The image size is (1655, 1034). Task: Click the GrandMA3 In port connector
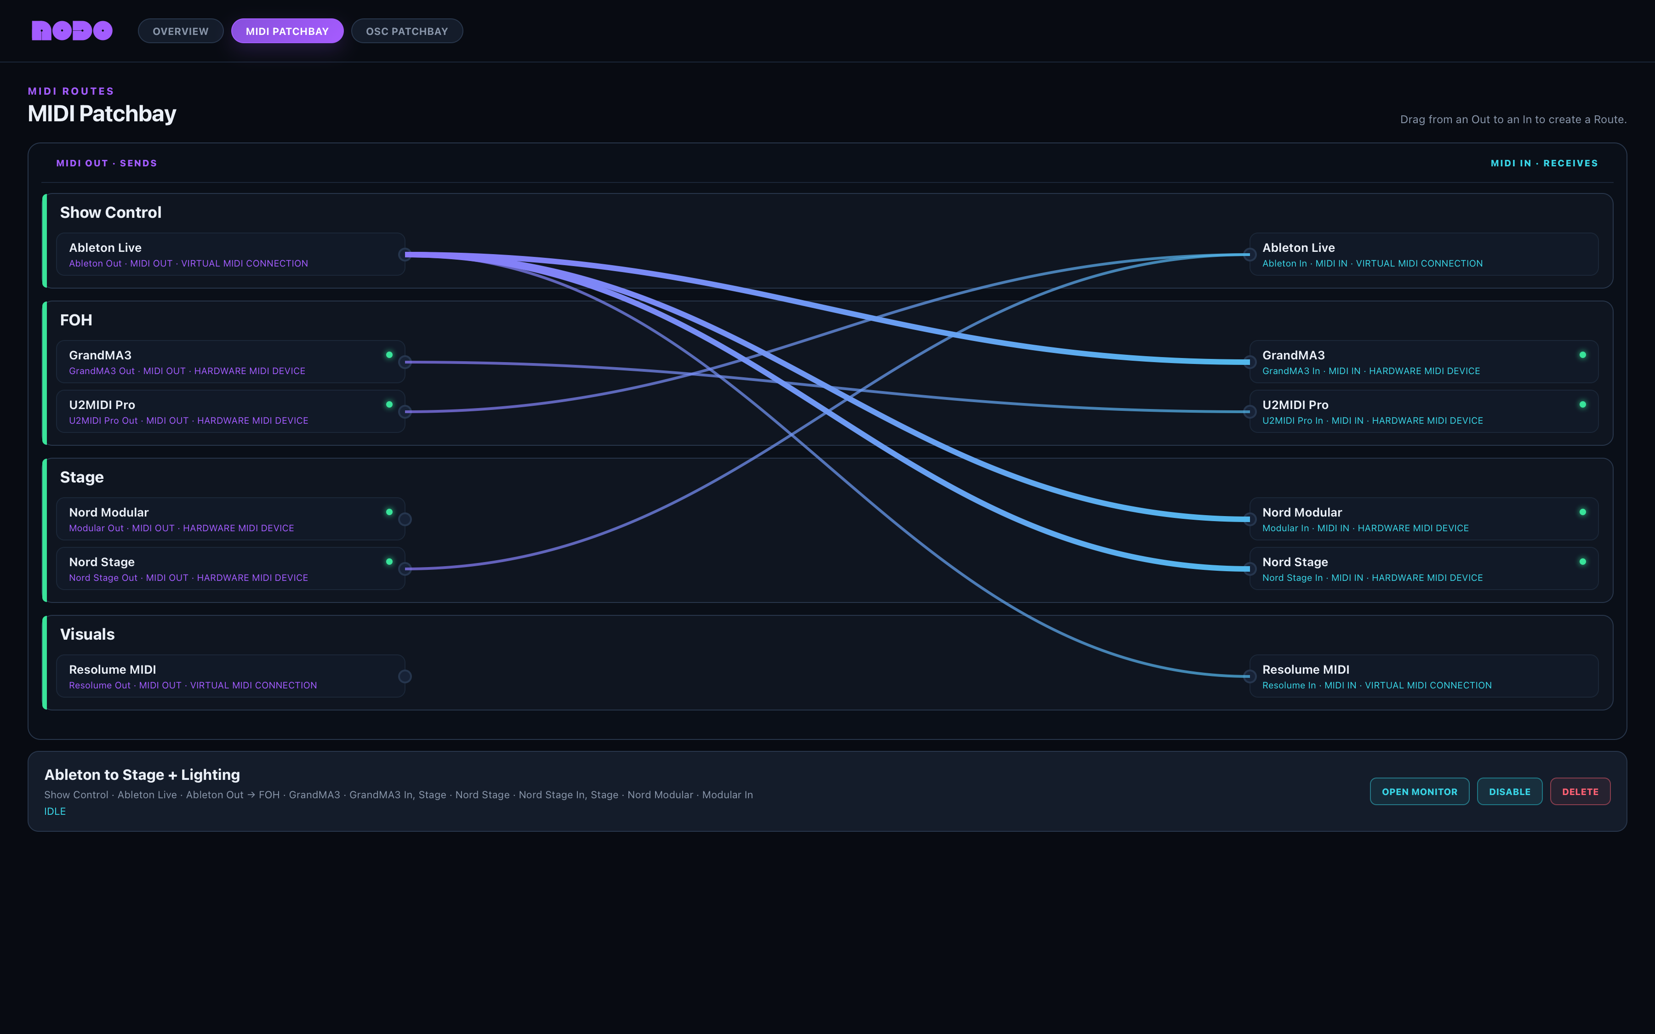tap(1250, 362)
